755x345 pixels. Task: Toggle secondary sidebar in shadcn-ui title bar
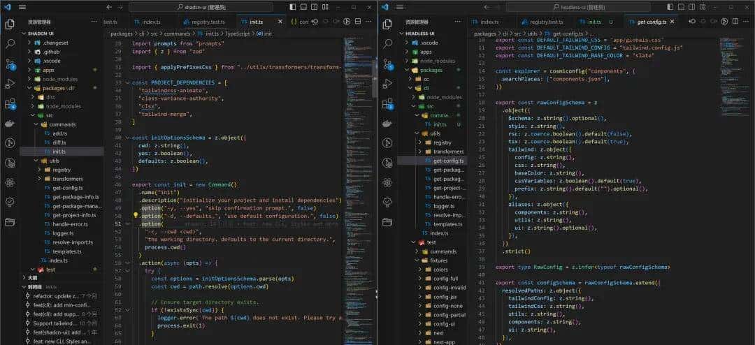tap(314, 7)
